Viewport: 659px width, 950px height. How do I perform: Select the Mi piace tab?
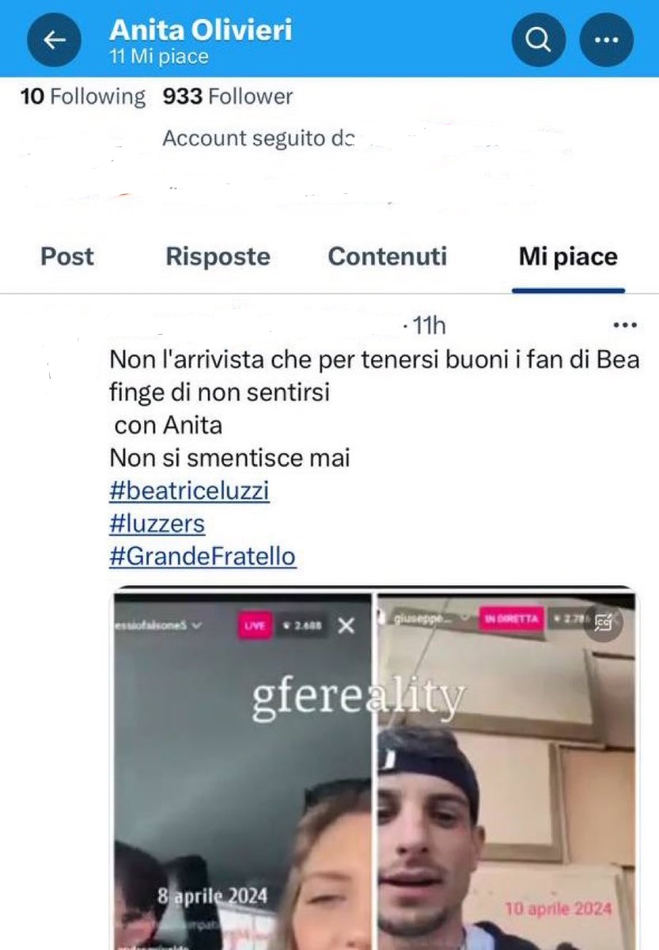point(568,256)
